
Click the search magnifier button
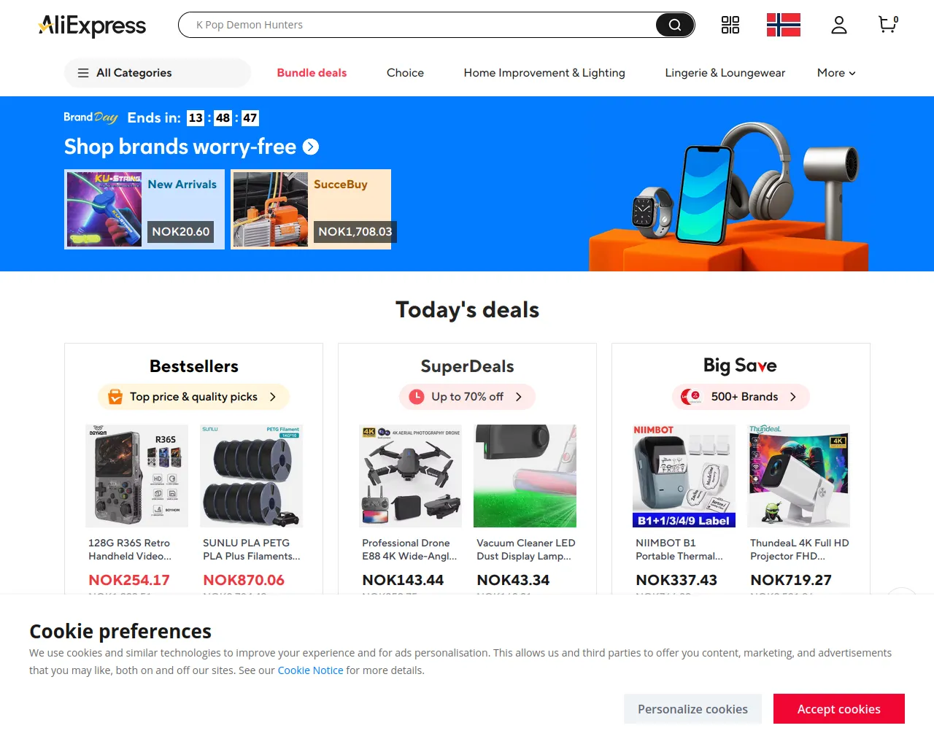click(x=674, y=25)
